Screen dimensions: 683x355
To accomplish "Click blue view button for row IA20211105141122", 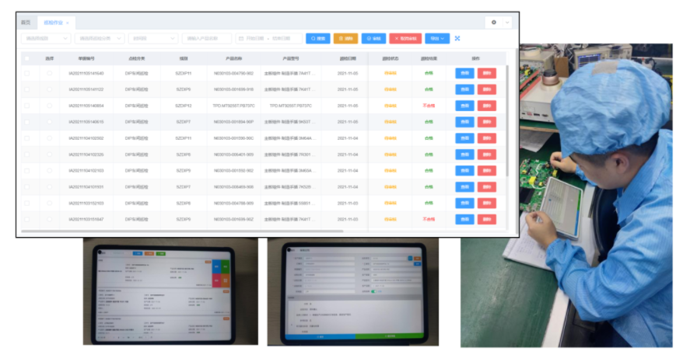I will (464, 89).
